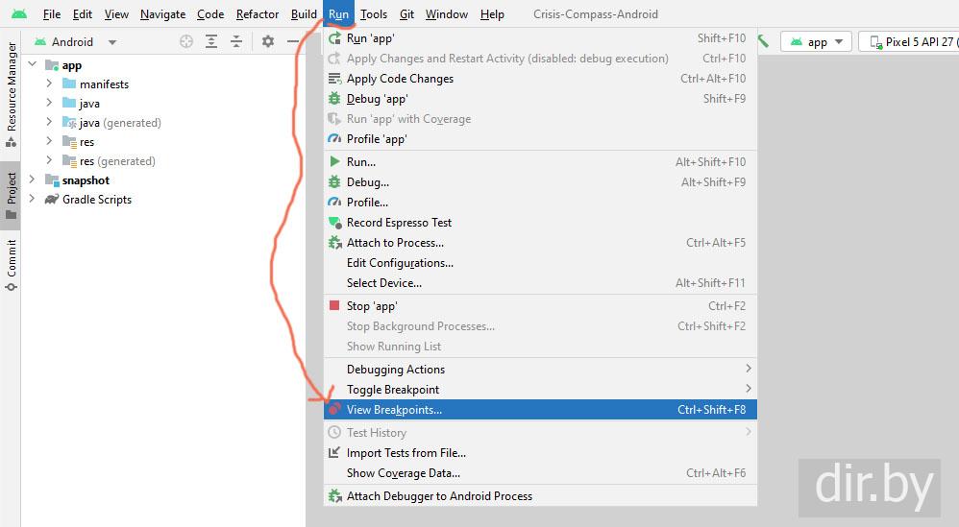Choose Attach to Process...
This screenshot has width=959, height=527.
coord(540,243)
